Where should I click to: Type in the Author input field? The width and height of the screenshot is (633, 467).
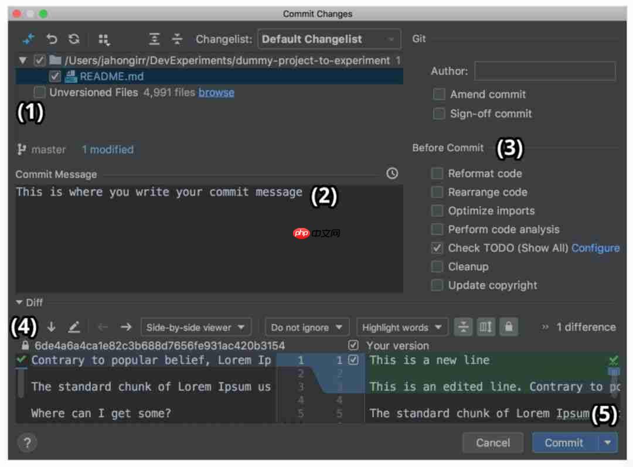[x=544, y=71]
